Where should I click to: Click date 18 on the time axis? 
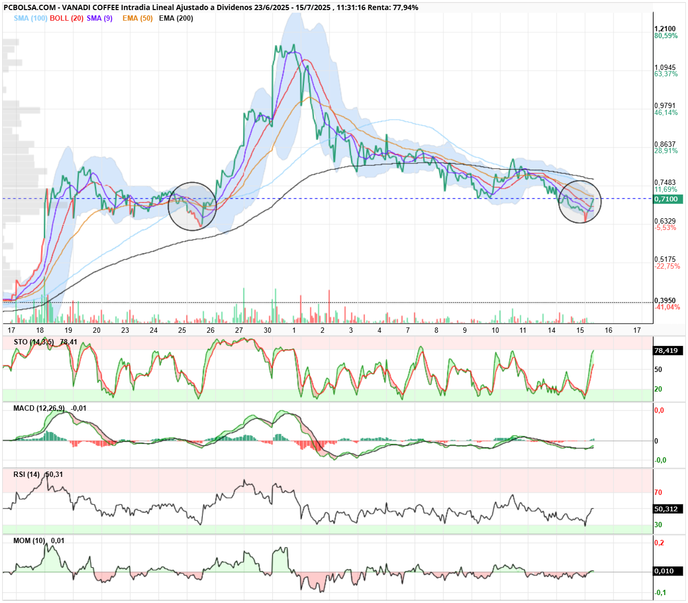pos(40,330)
